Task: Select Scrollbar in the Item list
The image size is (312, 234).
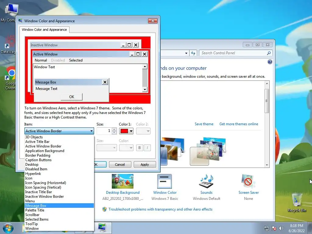Action: (x=59, y=215)
